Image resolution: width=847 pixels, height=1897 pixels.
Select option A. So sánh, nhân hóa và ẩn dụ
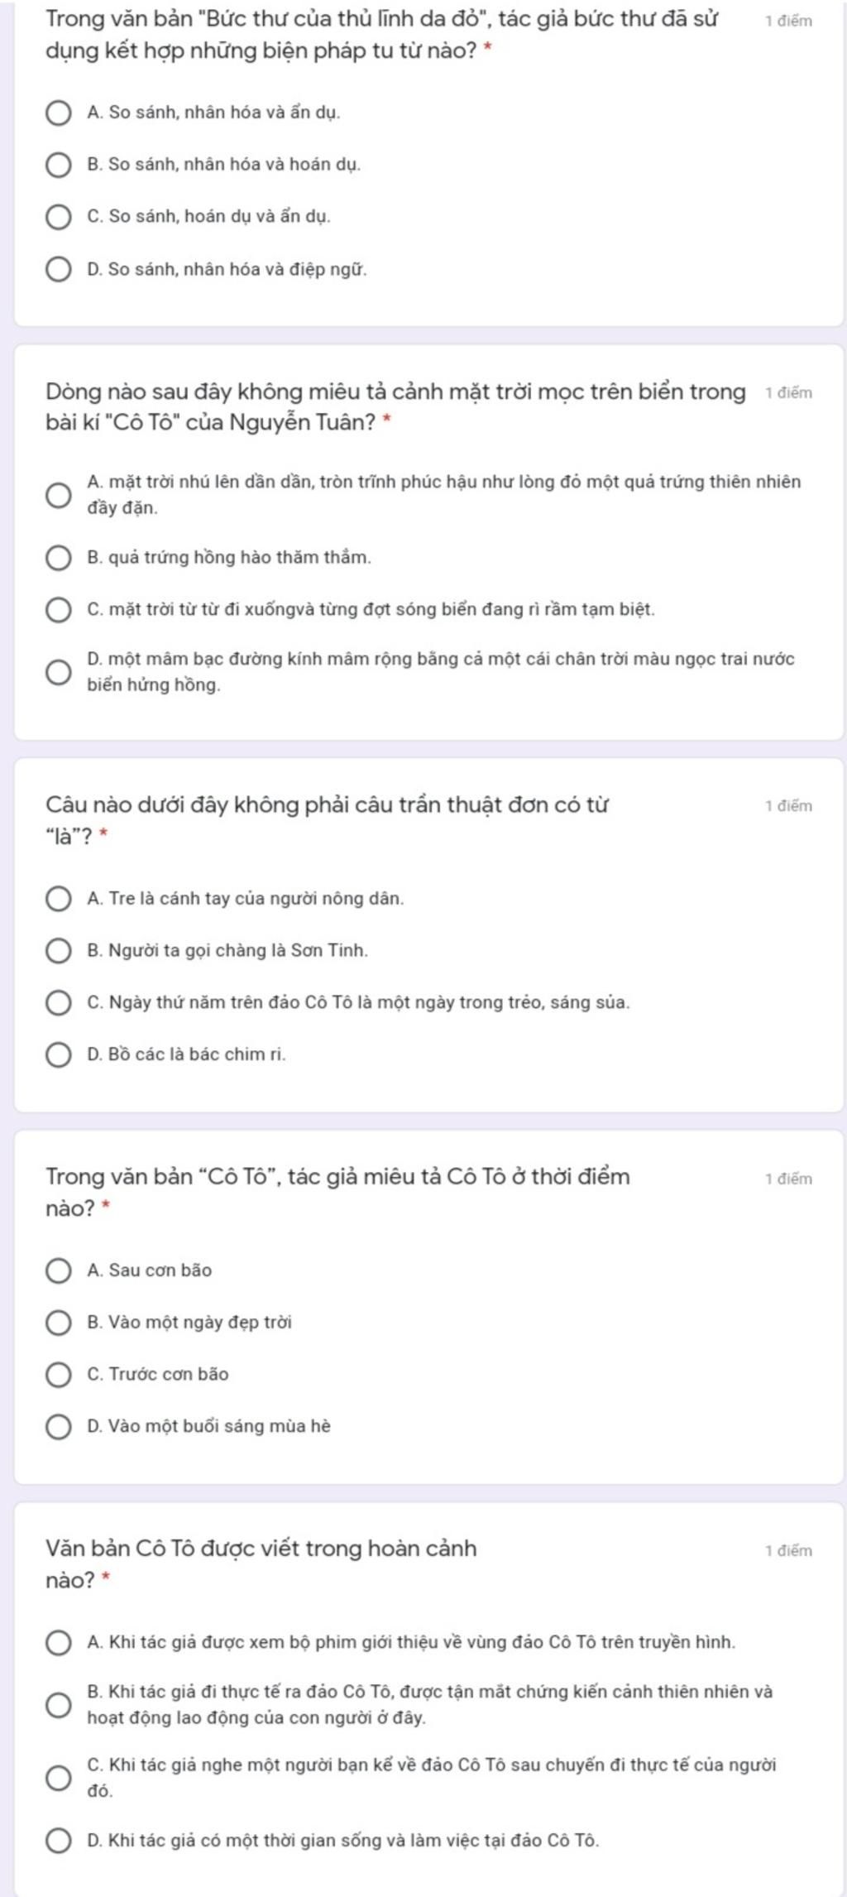[x=58, y=113]
